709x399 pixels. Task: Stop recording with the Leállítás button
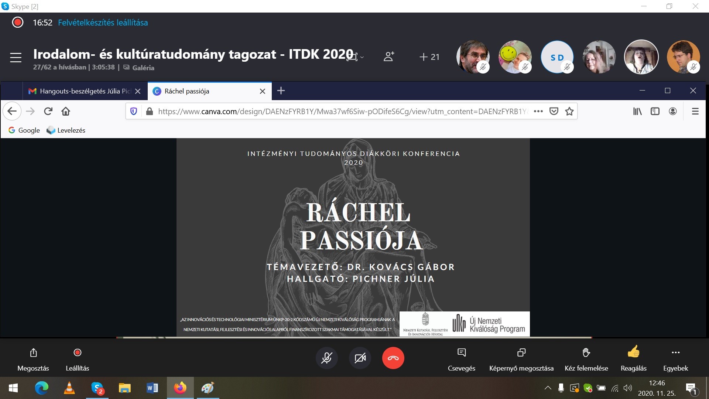77,353
